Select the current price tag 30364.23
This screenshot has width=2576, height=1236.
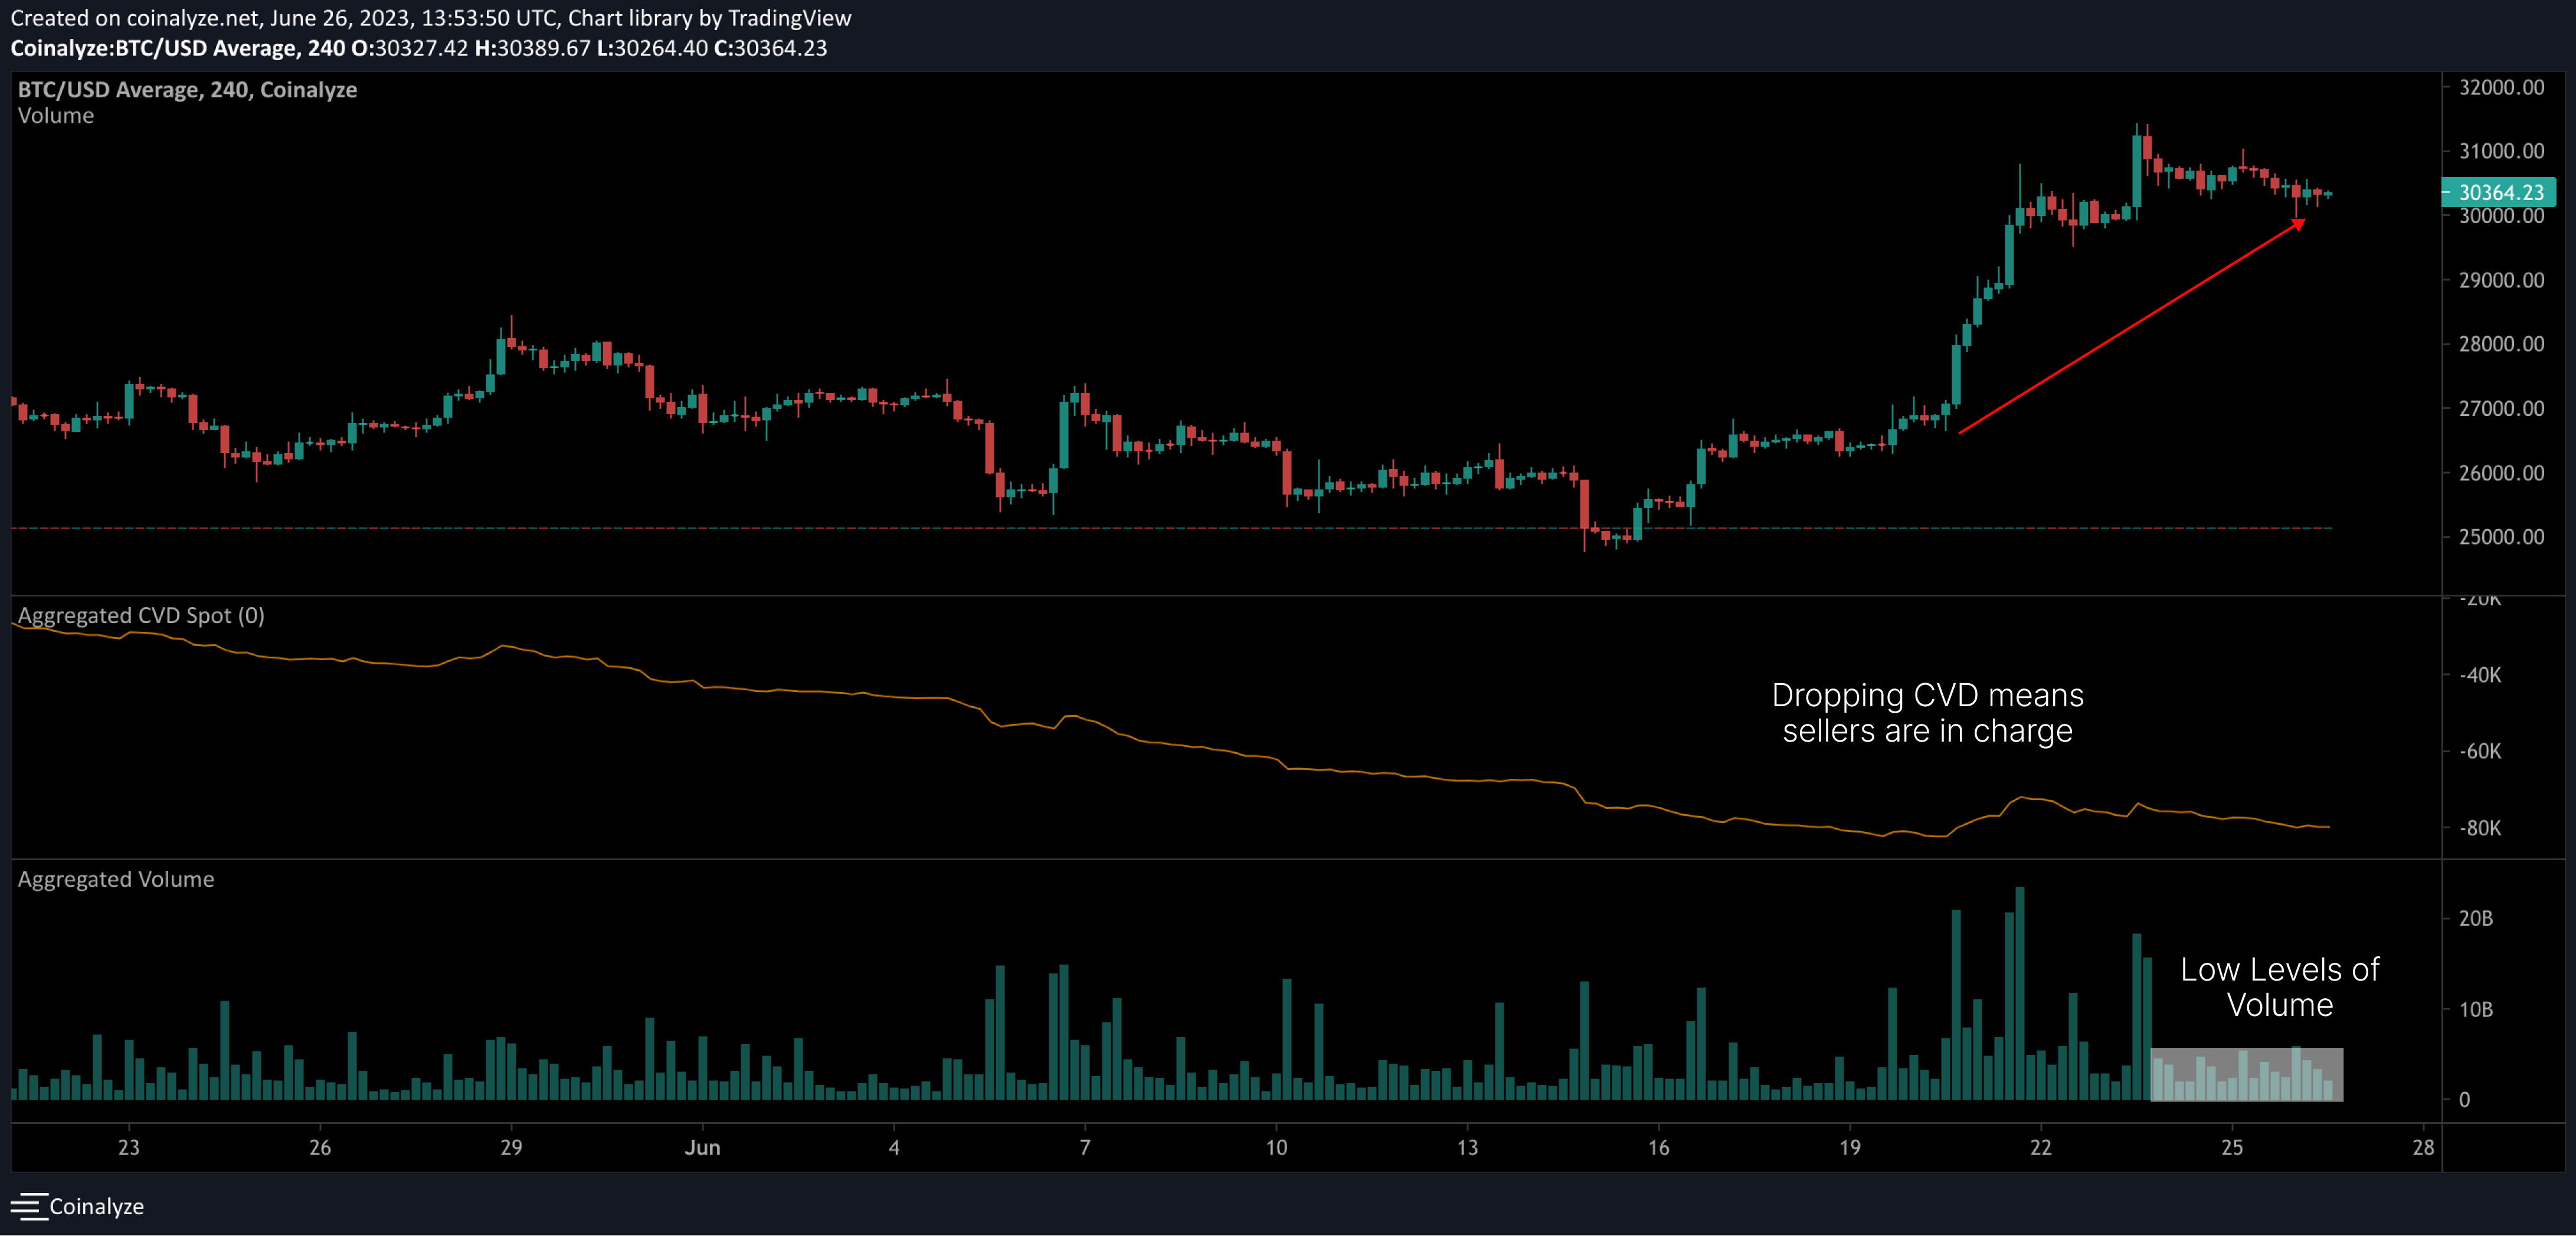(x=2499, y=192)
